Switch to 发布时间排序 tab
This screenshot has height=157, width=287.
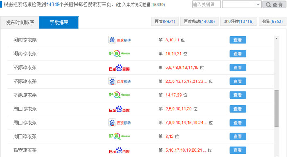20,23
